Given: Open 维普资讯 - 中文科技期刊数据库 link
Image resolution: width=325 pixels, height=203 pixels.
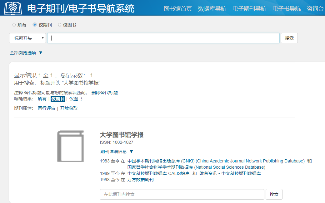Looking at the screenshot, I should [230, 173].
